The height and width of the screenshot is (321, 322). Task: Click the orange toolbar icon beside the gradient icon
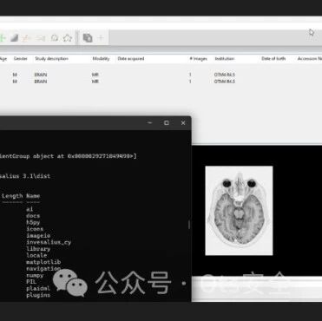tap(26, 38)
